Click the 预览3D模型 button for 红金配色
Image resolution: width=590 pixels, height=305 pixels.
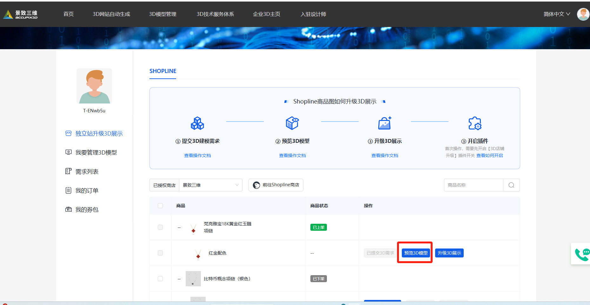(x=416, y=253)
